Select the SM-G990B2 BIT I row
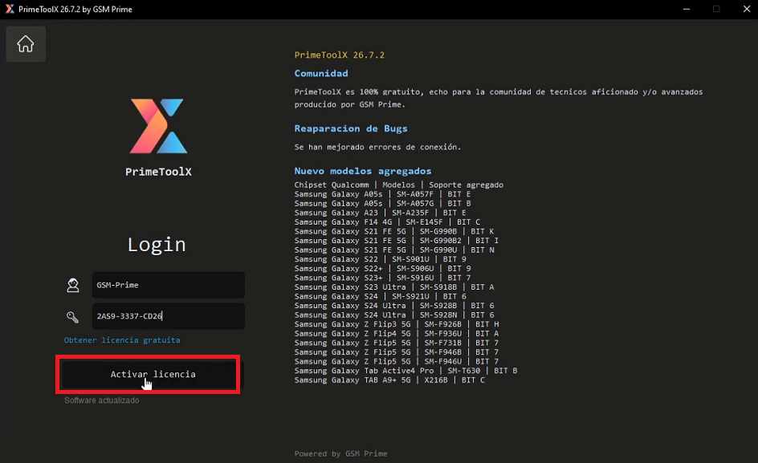 (397, 241)
